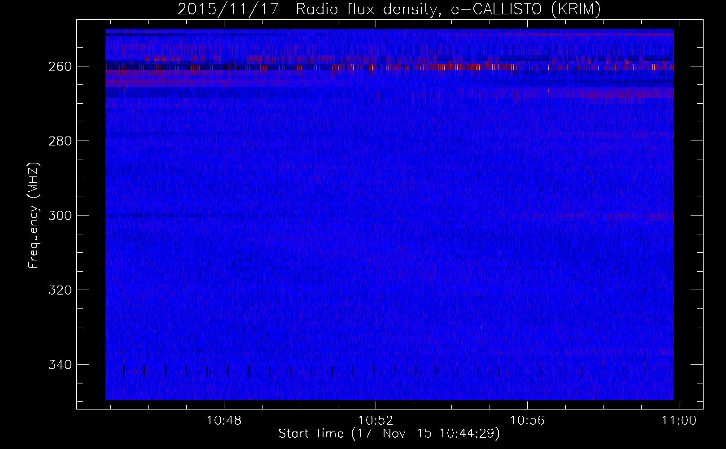The height and width of the screenshot is (449, 726).
Task: Click the 10:56 time tick label
Action: [527, 421]
